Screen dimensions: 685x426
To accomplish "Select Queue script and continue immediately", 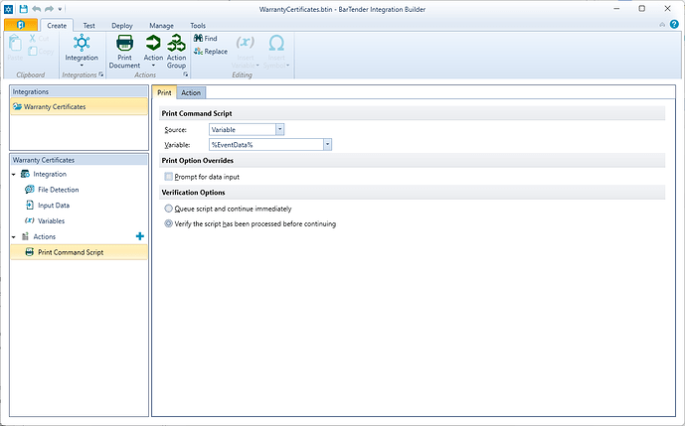I will coord(169,209).
